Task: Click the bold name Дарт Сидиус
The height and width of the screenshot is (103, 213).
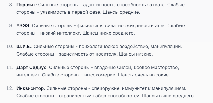Action: point(31,67)
